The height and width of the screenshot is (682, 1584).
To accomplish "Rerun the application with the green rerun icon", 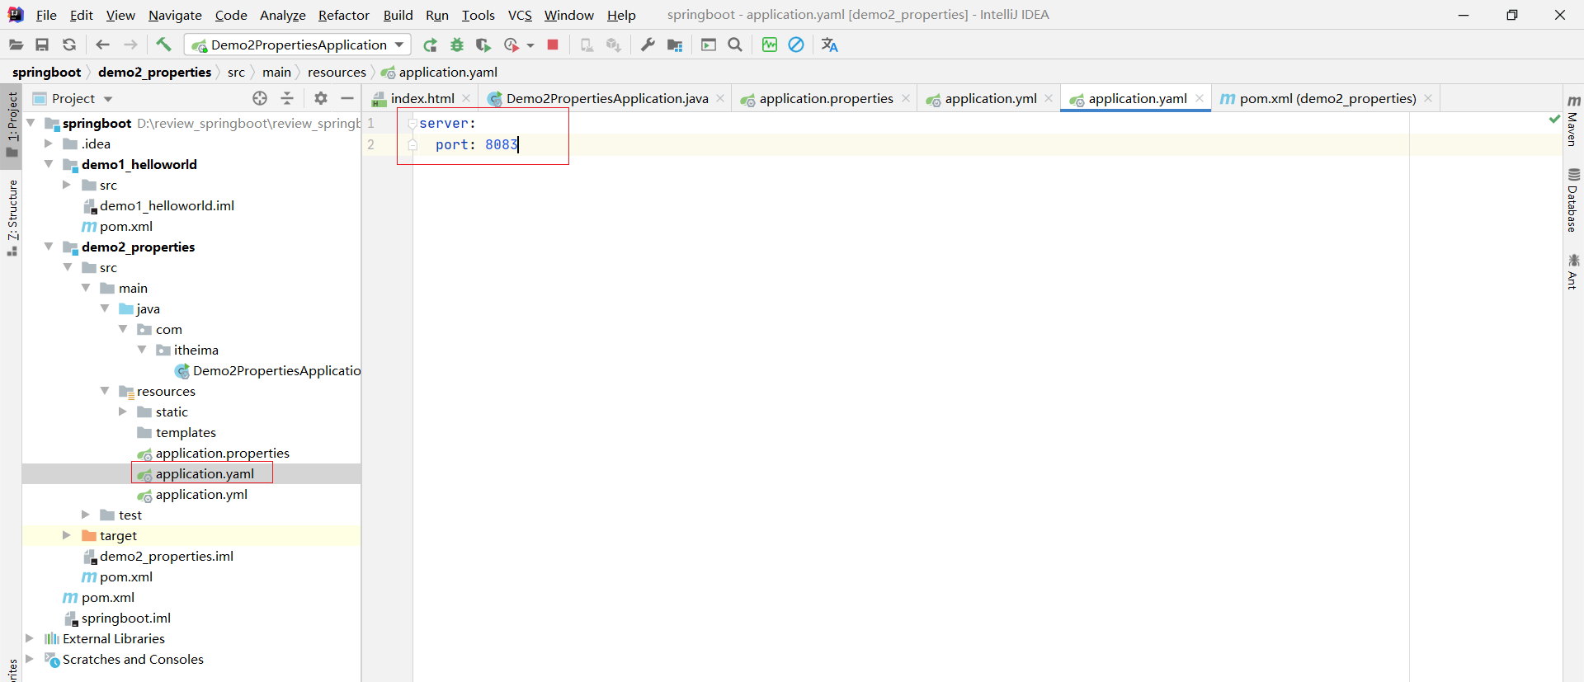I will (x=430, y=45).
